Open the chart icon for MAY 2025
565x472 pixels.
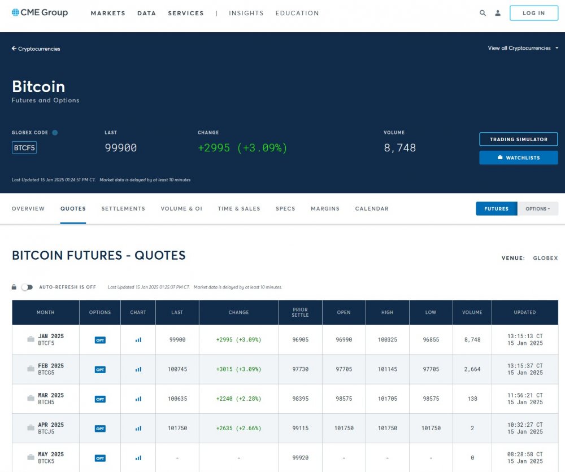[138, 457]
